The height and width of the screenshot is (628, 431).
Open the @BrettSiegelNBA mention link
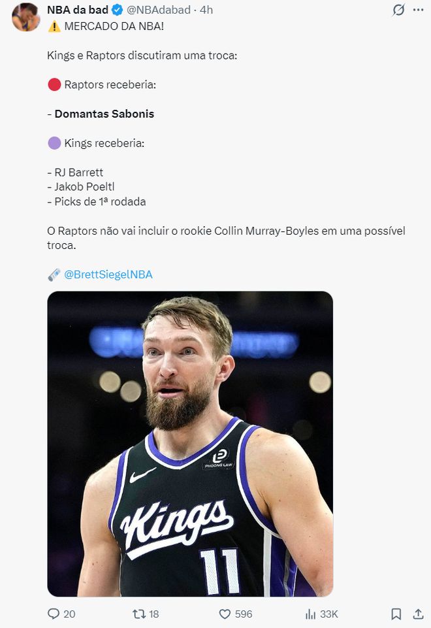pyautogui.click(x=108, y=274)
